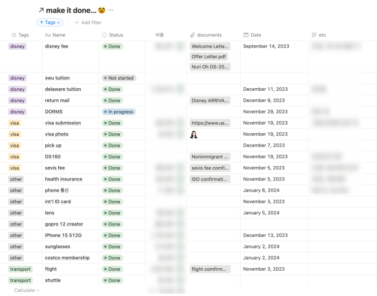Click the calendar icon in Date header
Image resolution: width=377 pixels, height=296 pixels.
click(x=246, y=35)
